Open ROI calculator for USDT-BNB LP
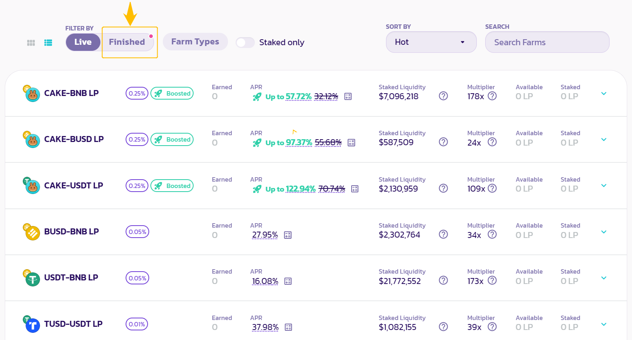This screenshot has width=632, height=340. click(288, 281)
